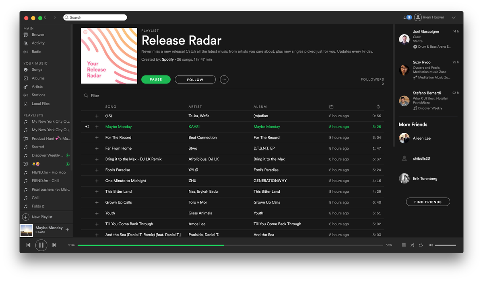The width and height of the screenshot is (483, 281).
Task: Save For The Record with plus icon
Action: pyautogui.click(x=97, y=138)
